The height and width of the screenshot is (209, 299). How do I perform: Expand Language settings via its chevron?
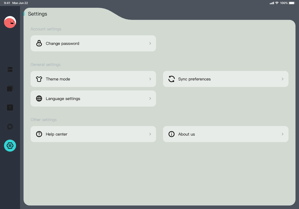click(x=150, y=98)
